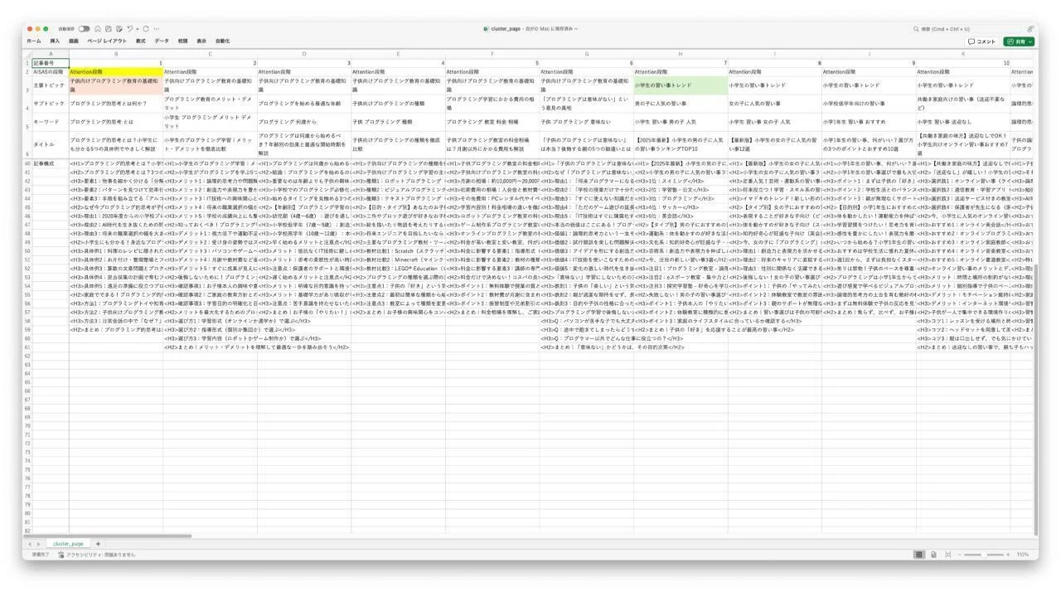
Task: Click the accessibility status in status bar
Action: pos(97,555)
